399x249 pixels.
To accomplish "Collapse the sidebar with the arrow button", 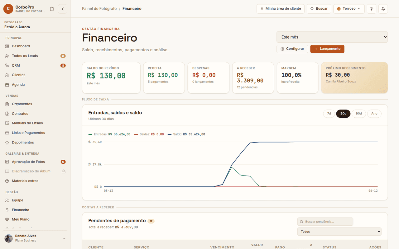I will 63,9.
